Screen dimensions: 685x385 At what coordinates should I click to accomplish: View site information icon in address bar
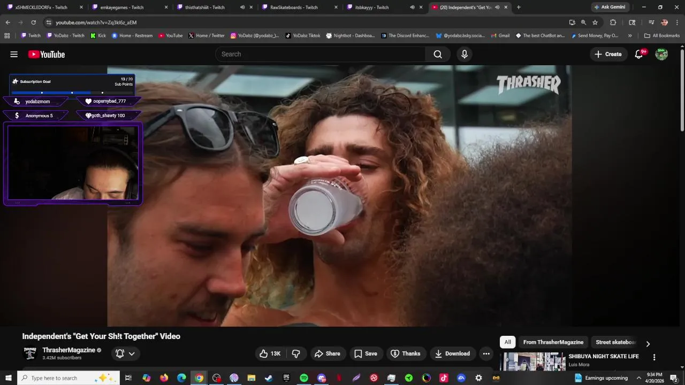pyautogui.click(x=49, y=22)
